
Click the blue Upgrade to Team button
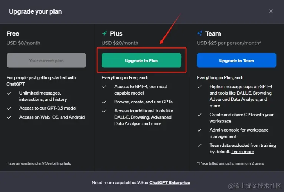point(236,60)
